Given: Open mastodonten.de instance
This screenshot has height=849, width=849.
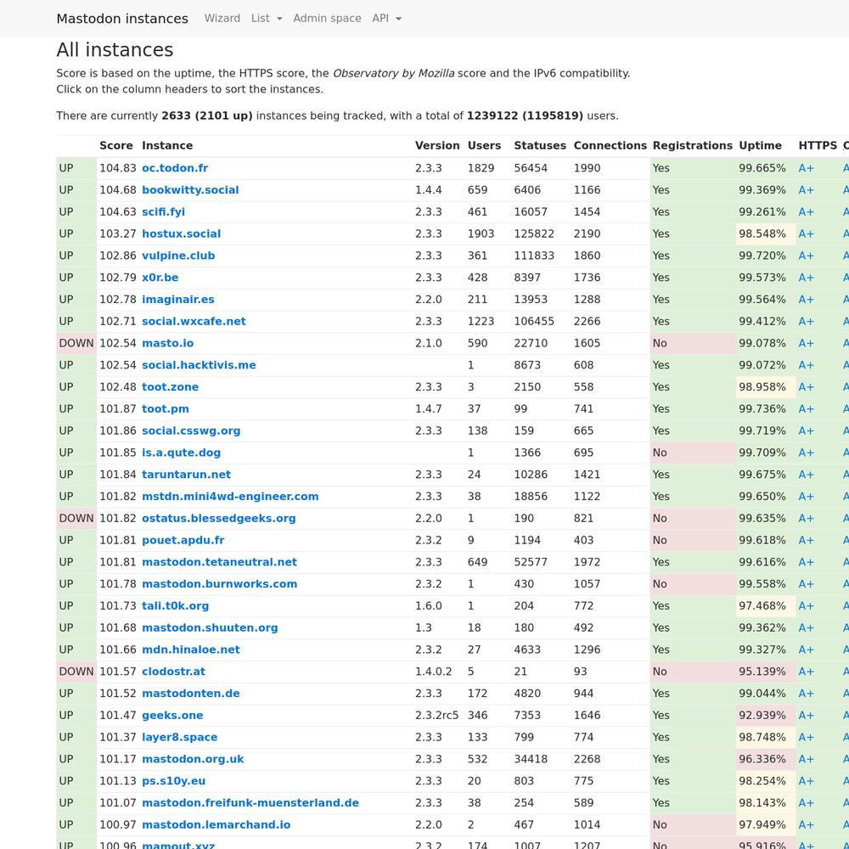Looking at the screenshot, I should coord(190,694).
